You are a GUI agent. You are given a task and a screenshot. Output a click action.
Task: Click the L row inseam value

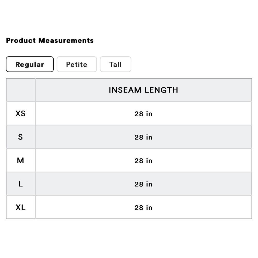coord(143,184)
